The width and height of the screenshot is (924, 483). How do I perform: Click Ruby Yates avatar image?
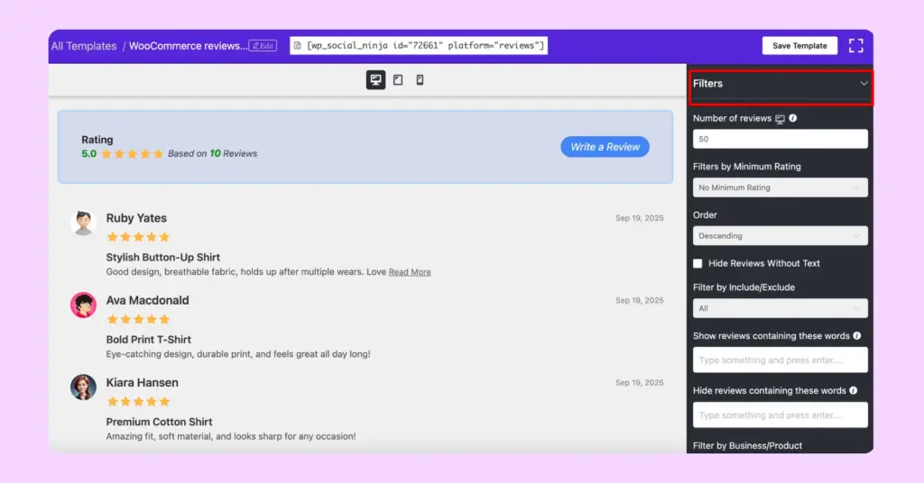pos(84,223)
